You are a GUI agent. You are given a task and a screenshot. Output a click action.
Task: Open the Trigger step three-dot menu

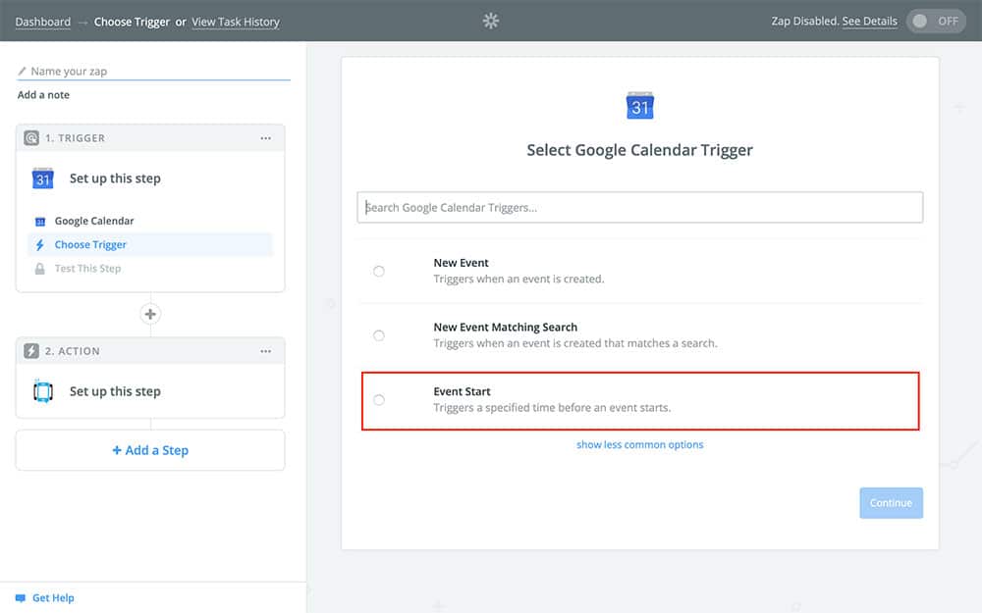[265, 138]
